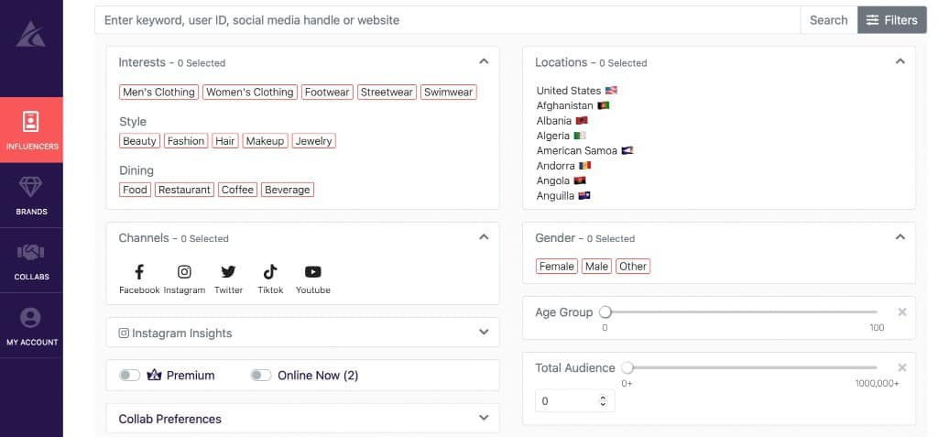
Task: Select the Beauty style tag
Action: [x=139, y=141]
